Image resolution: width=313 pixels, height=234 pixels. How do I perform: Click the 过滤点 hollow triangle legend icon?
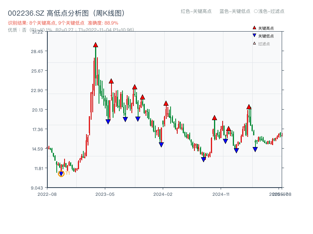click(254, 42)
